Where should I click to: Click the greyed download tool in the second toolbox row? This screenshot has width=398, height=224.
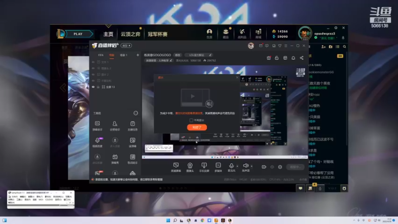115,142
